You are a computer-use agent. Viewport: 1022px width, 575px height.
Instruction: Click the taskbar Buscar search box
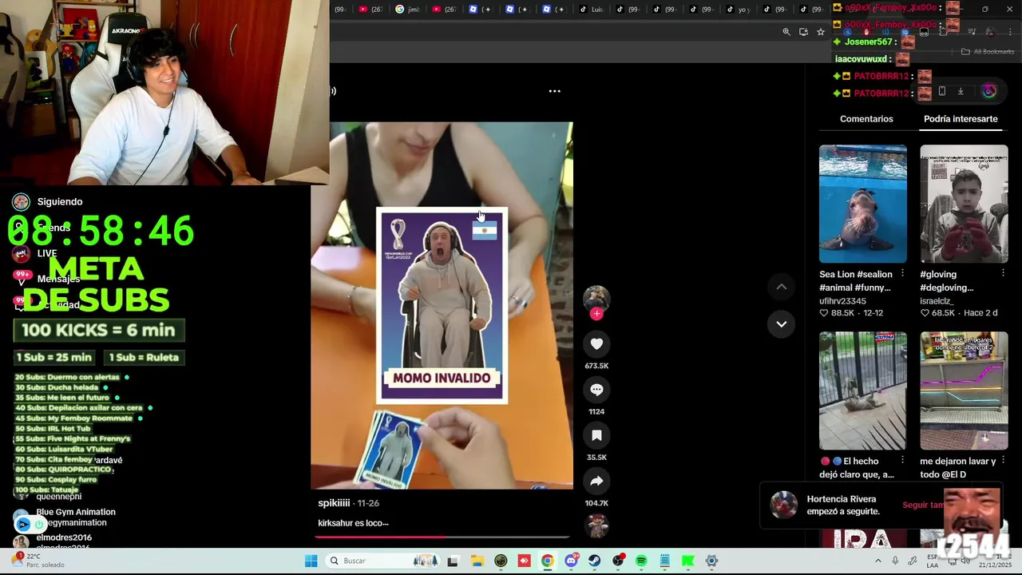coord(383,561)
